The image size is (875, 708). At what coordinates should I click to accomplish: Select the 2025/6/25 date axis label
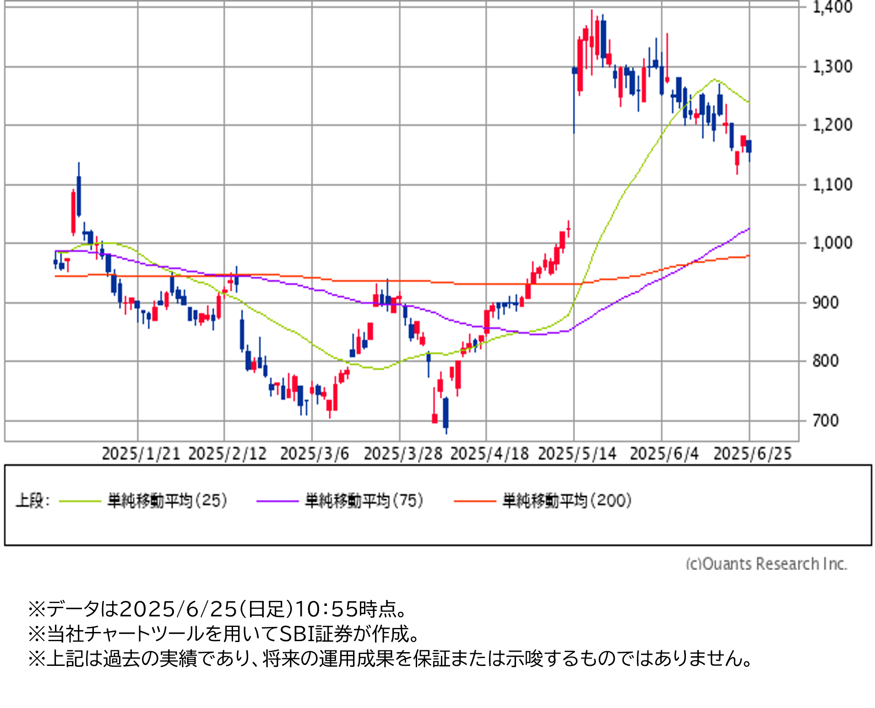tap(752, 454)
